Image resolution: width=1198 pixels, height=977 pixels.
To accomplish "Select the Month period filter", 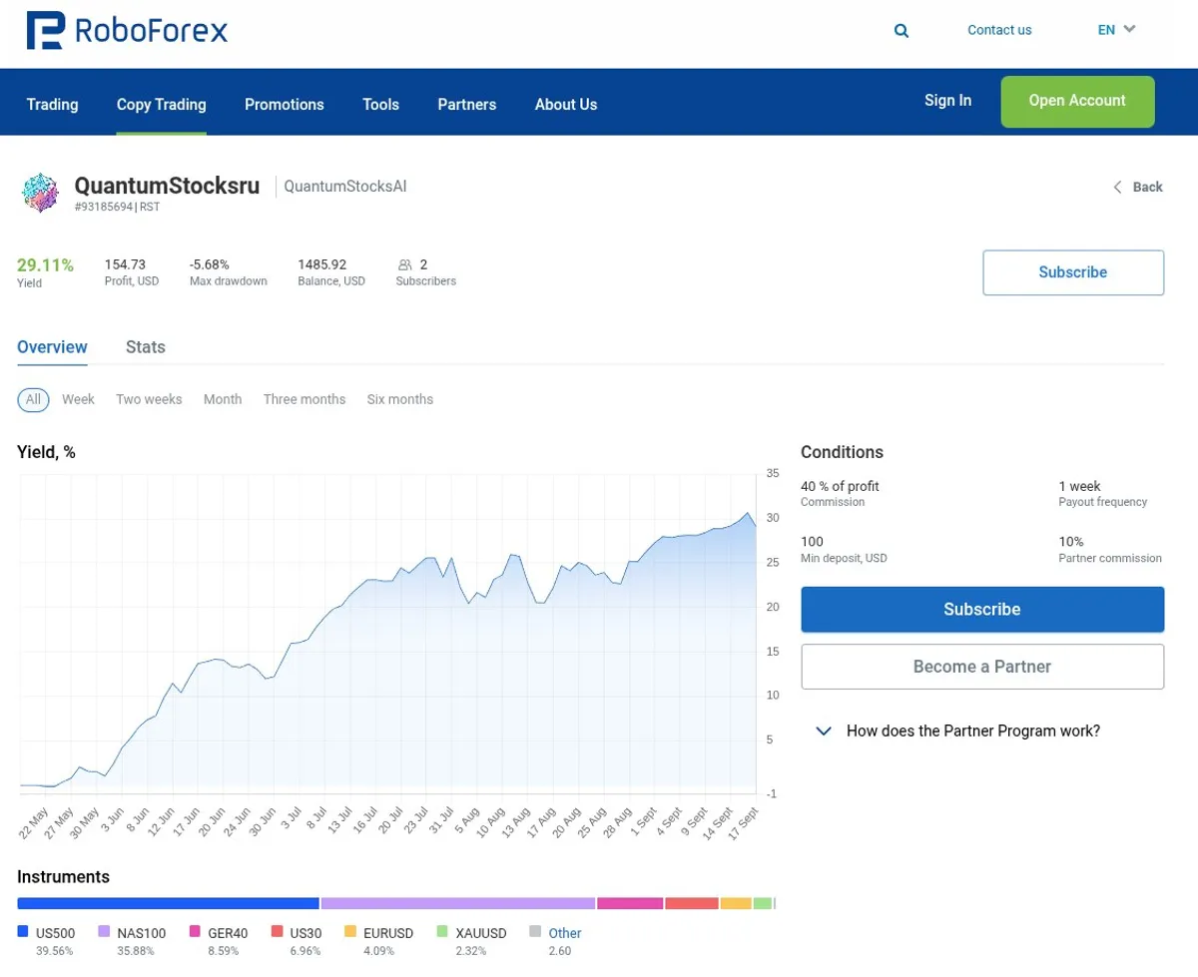I will 223,399.
